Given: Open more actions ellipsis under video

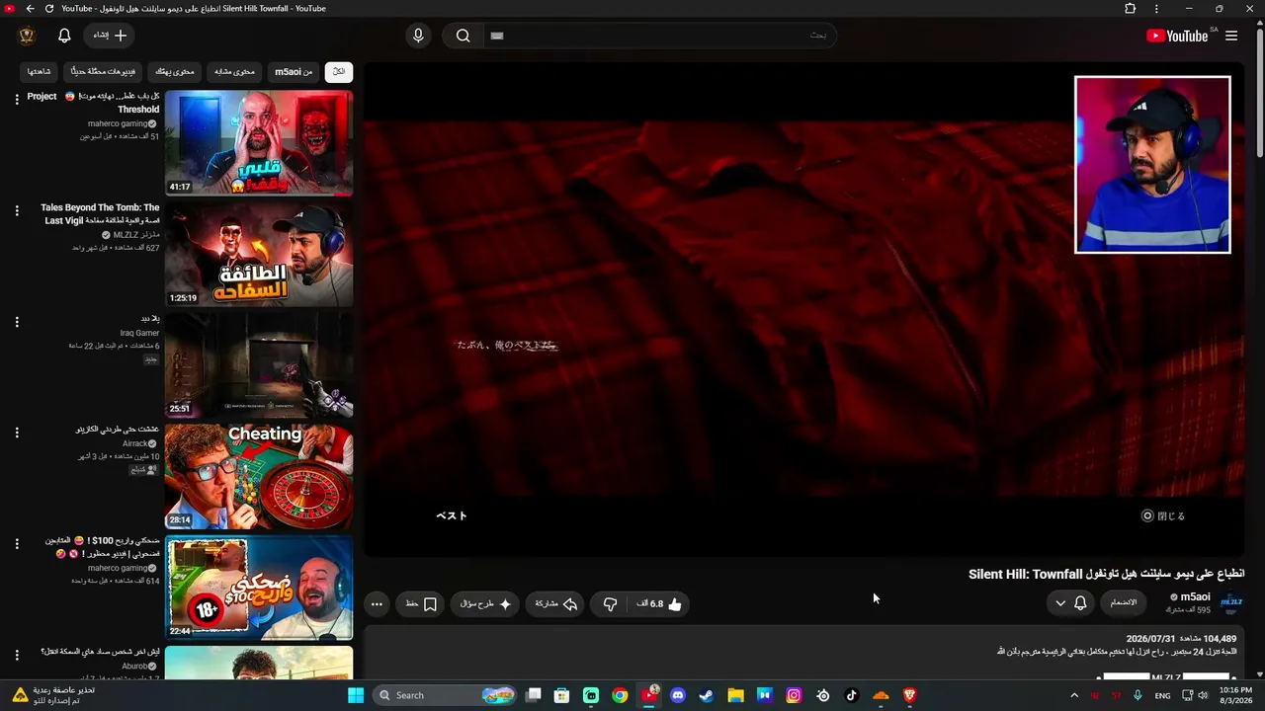Looking at the screenshot, I should [x=377, y=603].
